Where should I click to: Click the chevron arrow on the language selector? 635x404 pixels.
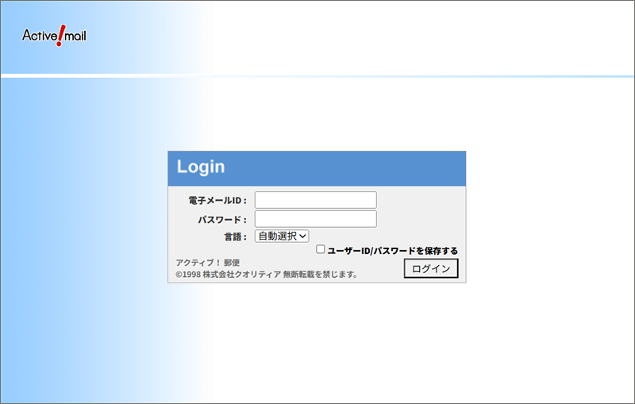point(302,236)
